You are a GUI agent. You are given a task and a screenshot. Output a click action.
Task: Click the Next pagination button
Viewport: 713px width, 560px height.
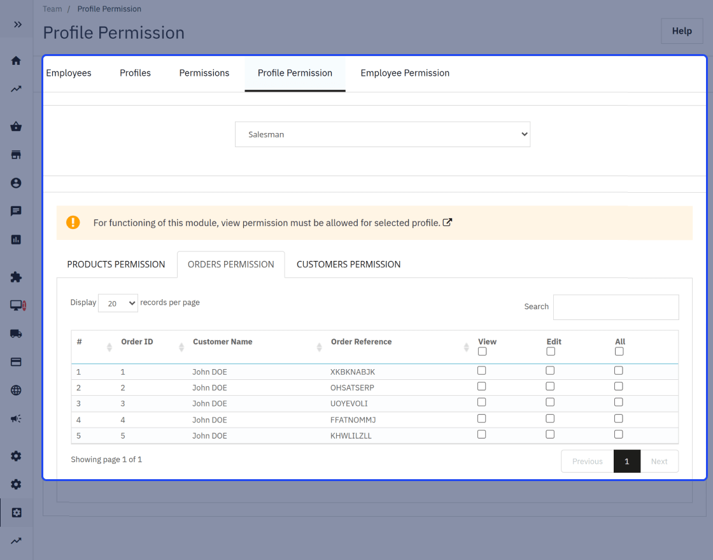pyautogui.click(x=659, y=461)
